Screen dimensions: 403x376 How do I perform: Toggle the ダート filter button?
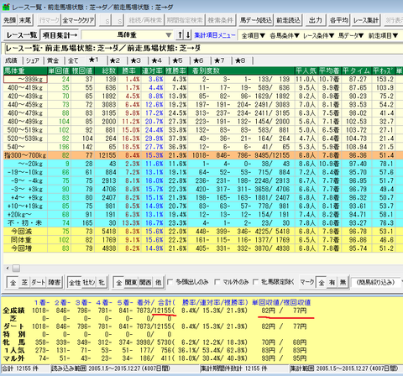pyautogui.click(x=38, y=283)
